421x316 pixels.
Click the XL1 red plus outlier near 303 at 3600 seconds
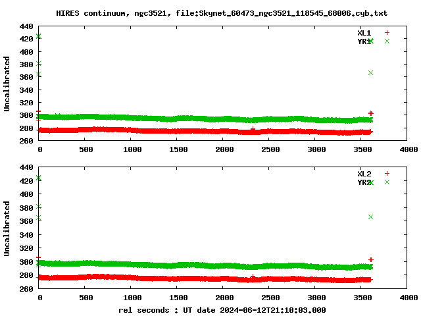point(371,113)
